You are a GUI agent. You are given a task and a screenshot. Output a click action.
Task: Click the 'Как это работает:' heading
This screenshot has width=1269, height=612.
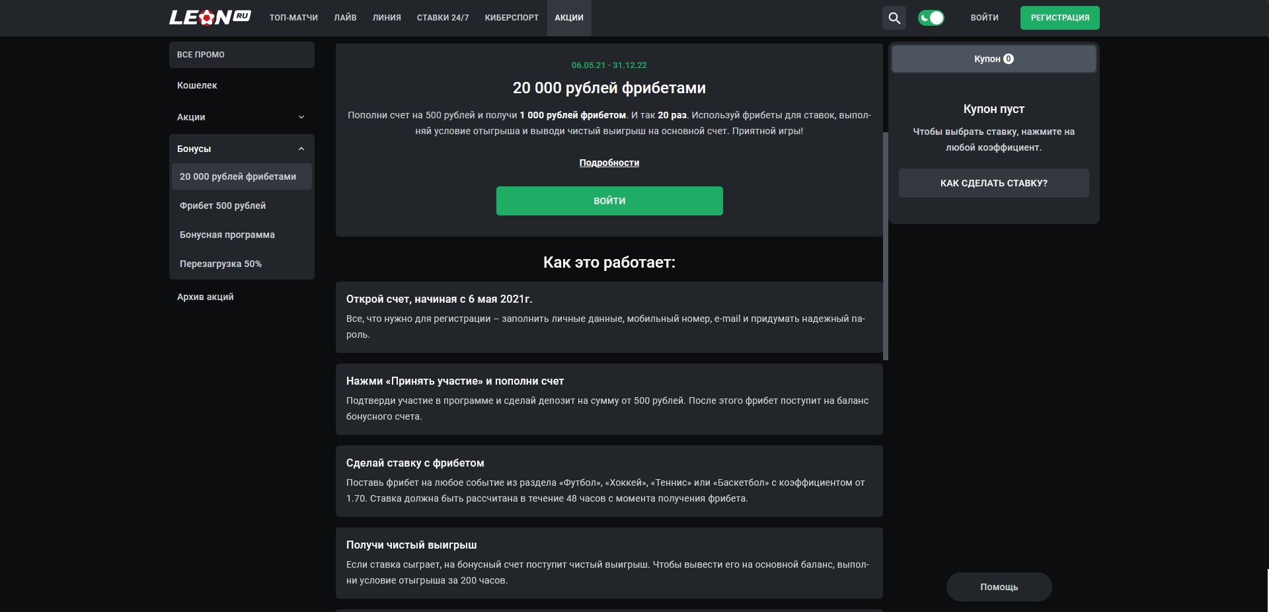point(609,262)
